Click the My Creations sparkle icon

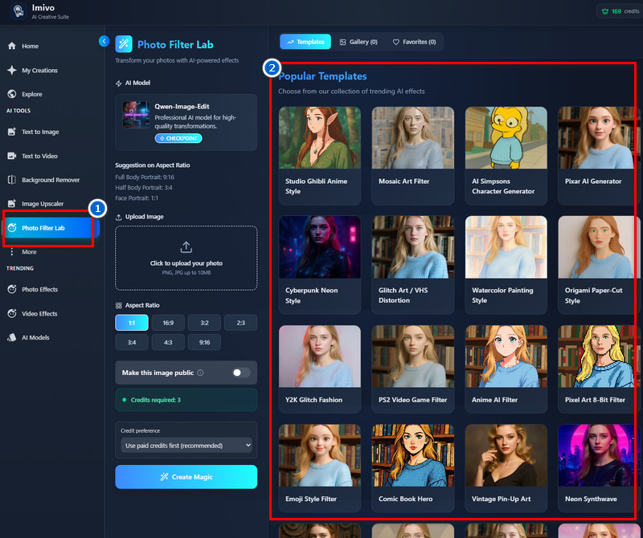pos(12,70)
